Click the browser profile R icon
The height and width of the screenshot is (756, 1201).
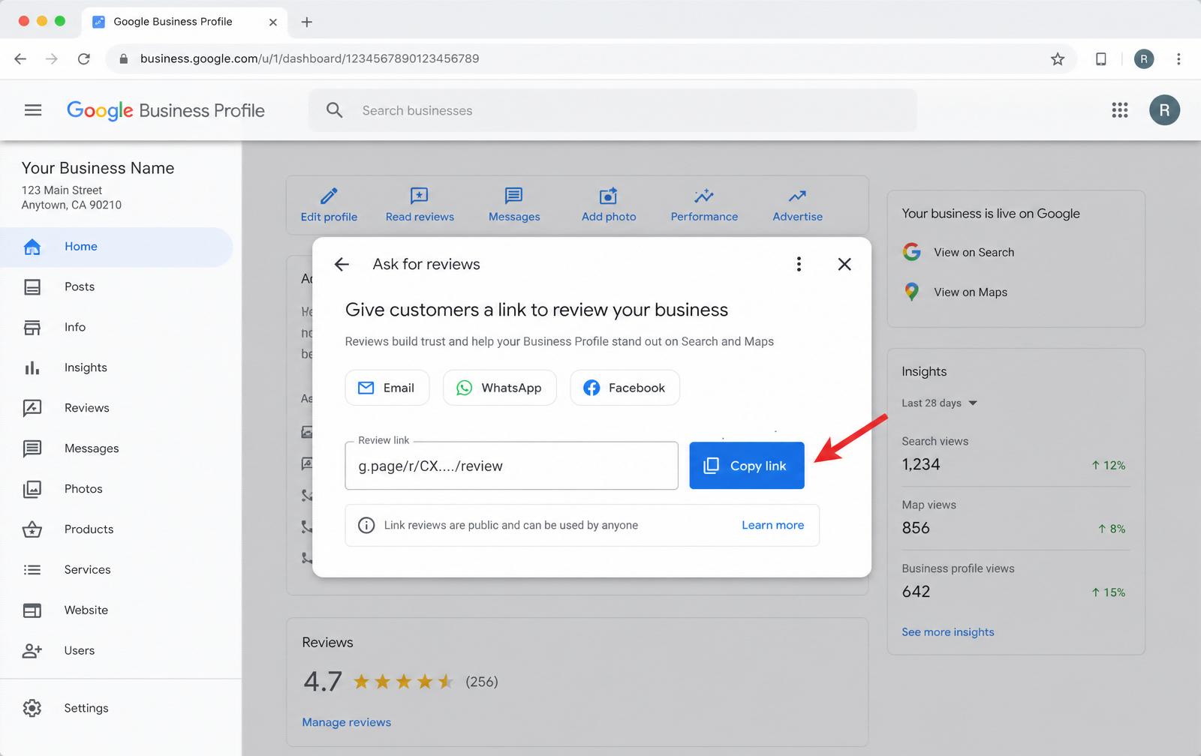point(1144,58)
